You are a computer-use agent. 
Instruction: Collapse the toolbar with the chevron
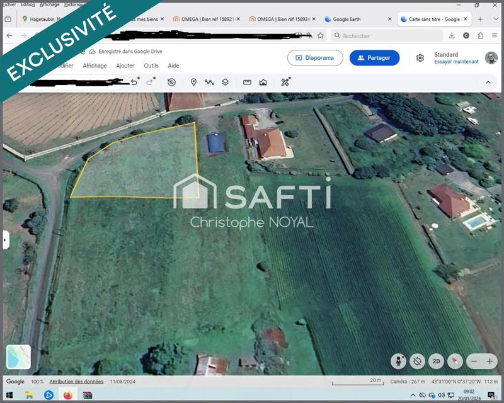click(488, 81)
